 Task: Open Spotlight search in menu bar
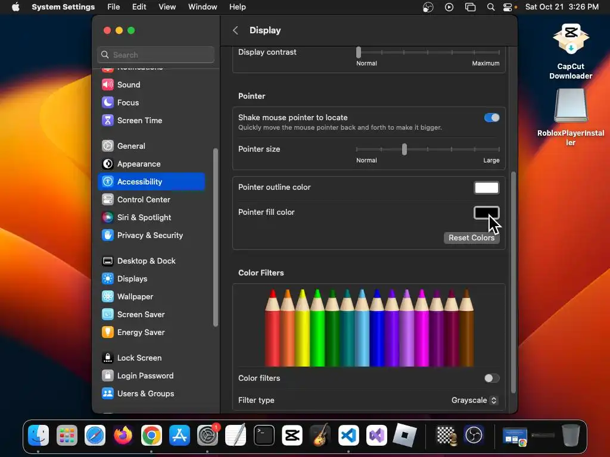[491, 7]
